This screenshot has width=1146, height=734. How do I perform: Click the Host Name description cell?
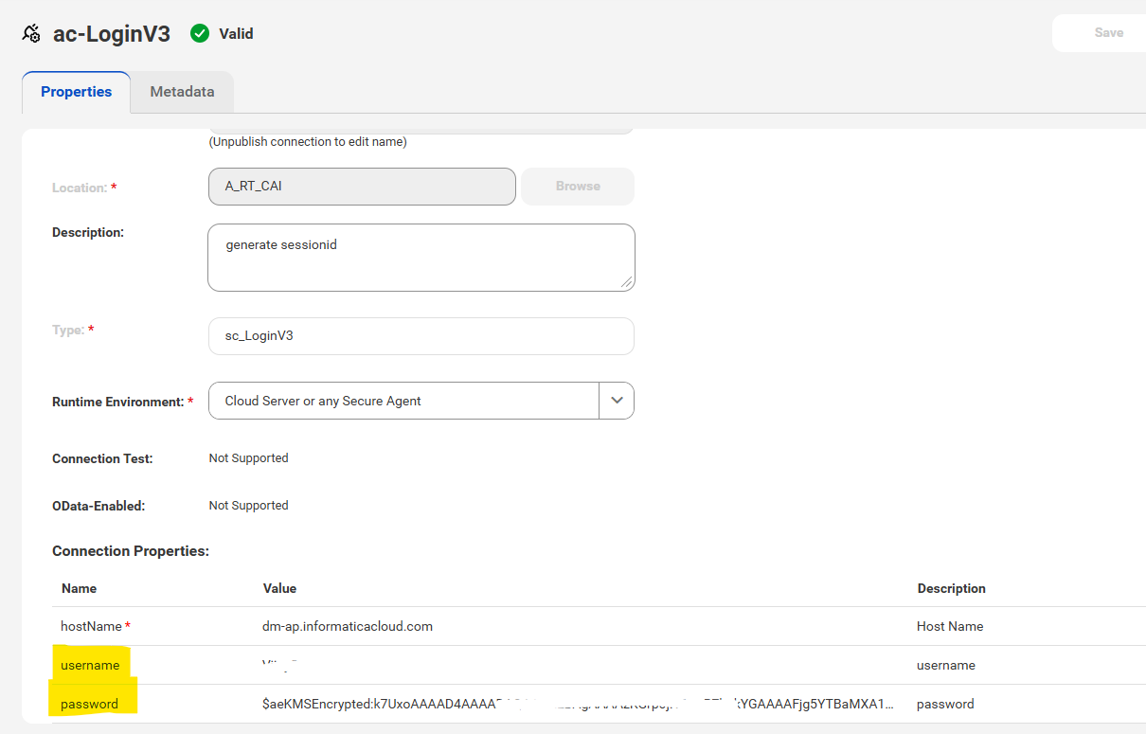click(950, 626)
